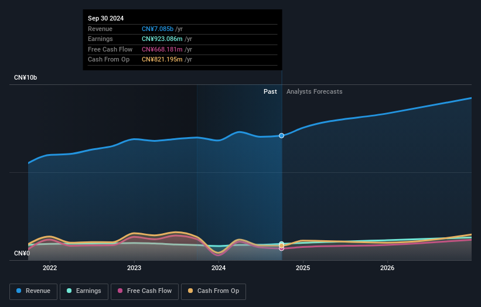
Task: Click the CN¥821.195m cash from op value
Action: coord(162,60)
